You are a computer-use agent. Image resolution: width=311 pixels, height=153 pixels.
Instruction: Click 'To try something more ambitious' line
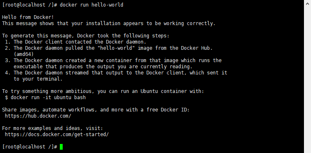(103, 91)
